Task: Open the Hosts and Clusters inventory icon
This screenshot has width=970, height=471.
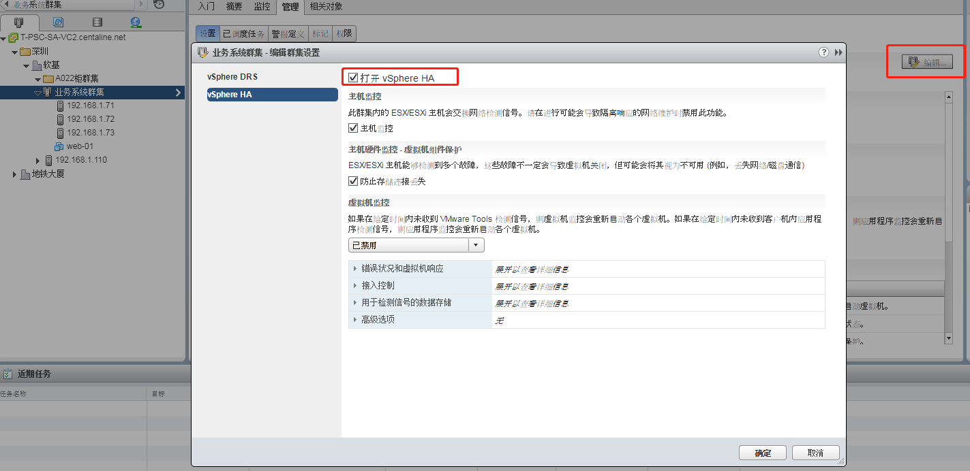Action: pos(18,22)
